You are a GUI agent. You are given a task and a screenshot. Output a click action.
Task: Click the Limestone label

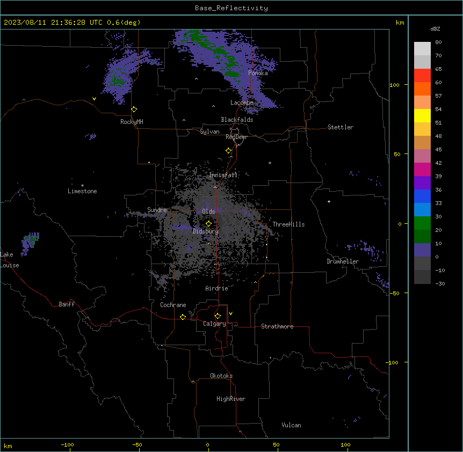click(82, 191)
